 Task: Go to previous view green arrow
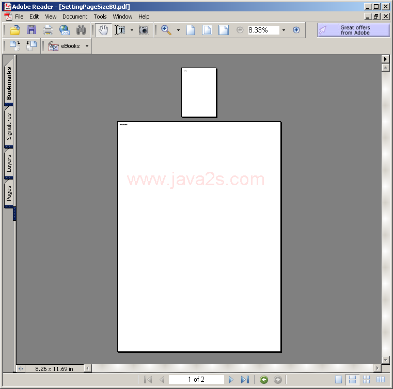pyautogui.click(x=264, y=380)
